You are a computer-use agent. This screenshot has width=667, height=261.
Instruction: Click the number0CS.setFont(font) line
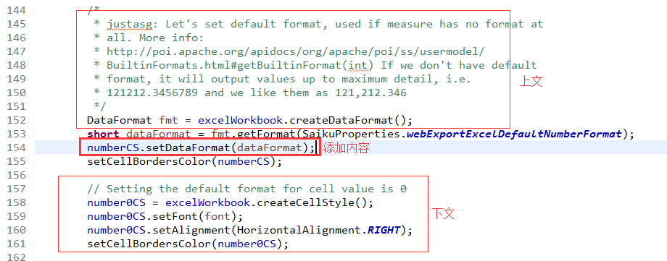pyautogui.click(x=165, y=217)
